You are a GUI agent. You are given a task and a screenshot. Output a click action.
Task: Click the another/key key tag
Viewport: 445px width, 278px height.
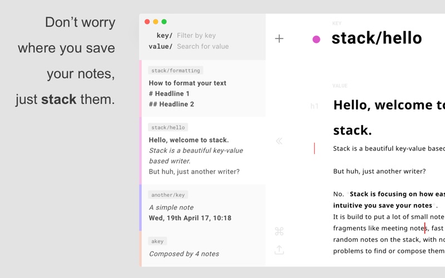click(x=168, y=195)
